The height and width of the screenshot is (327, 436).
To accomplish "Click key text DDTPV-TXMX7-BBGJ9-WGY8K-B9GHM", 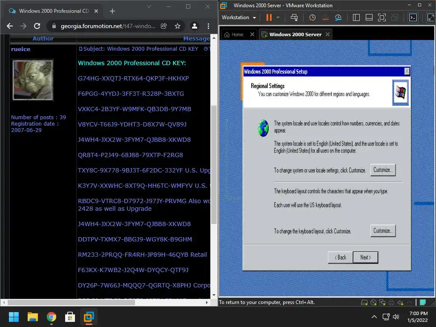I will point(135,239).
